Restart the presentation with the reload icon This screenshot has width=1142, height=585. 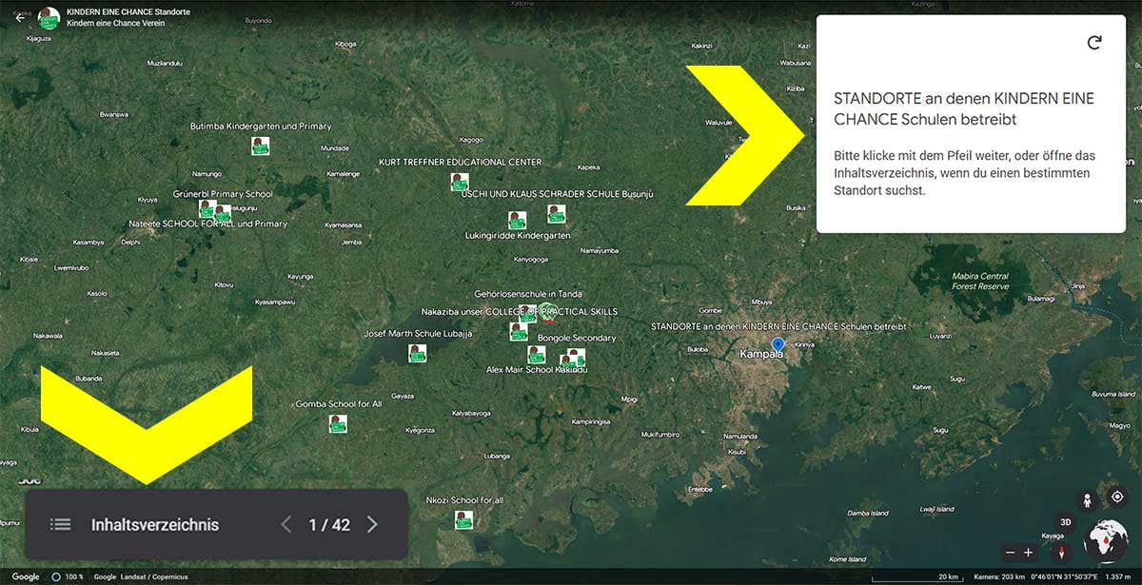tap(1094, 43)
